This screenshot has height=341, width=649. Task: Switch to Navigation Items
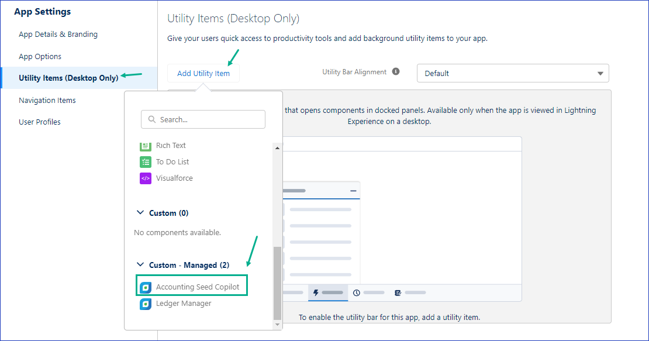47,101
